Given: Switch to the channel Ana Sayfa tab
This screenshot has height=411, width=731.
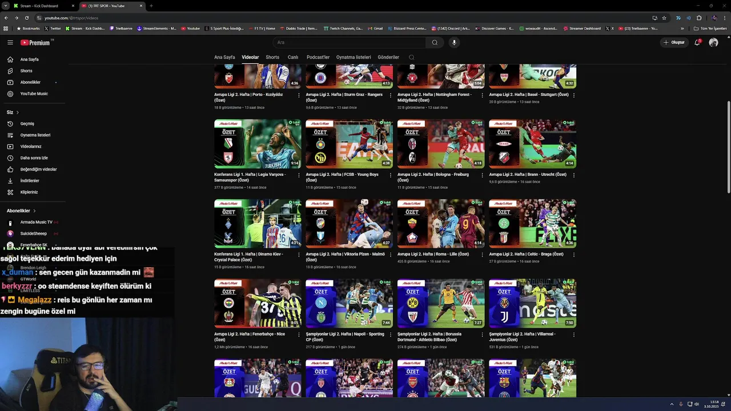Looking at the screenshot, I should [x=224, y=57].
